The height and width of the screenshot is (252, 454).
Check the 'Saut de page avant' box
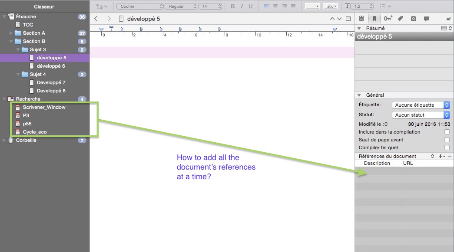coord(447,140)
